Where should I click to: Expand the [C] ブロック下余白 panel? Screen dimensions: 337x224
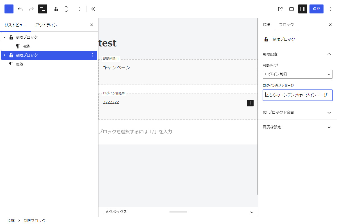[298, 113]
